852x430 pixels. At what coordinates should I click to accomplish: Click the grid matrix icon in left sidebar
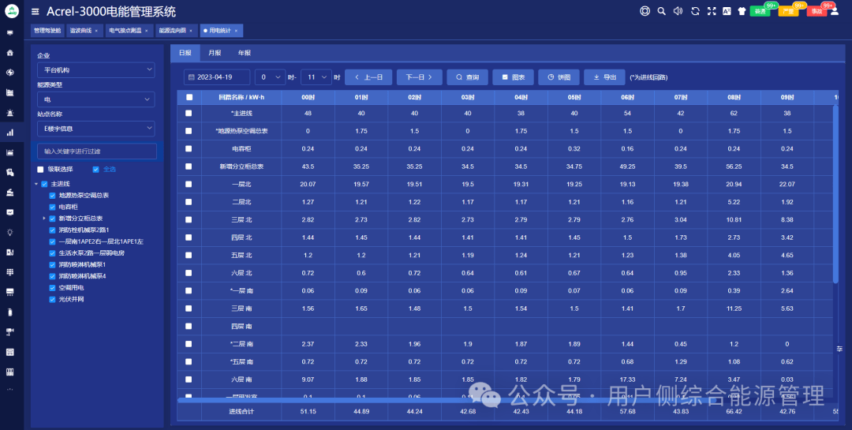(x=9, y=272)
